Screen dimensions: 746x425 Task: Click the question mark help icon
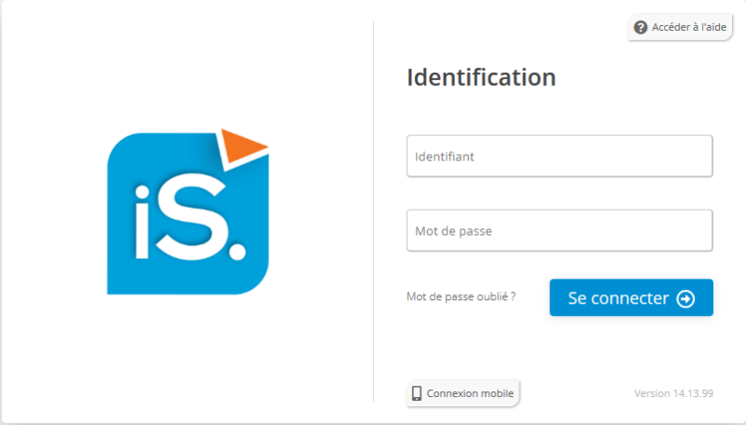pyautogui.click(x=641, y=28)
